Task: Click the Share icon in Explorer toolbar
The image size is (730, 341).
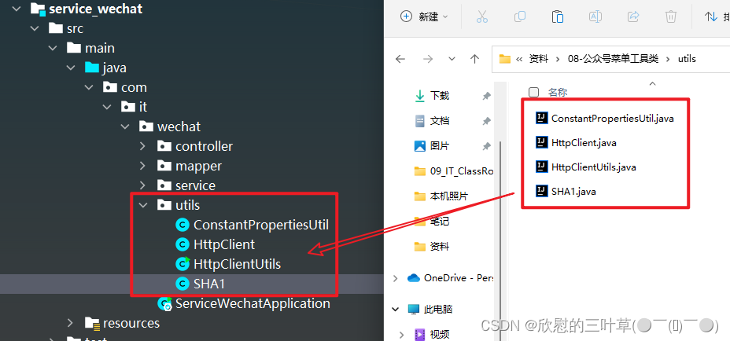Action: pyautogui.click(x=633, y=16)
